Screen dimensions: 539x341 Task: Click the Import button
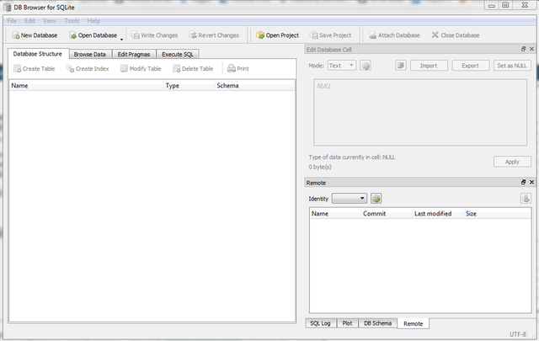[429, 66]
